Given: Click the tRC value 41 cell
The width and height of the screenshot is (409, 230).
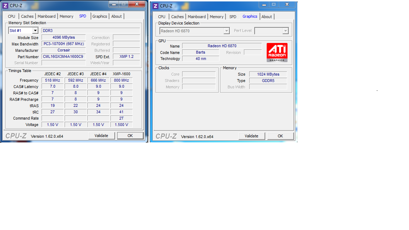Looking at the screenshot, I should tap(121, 112).
